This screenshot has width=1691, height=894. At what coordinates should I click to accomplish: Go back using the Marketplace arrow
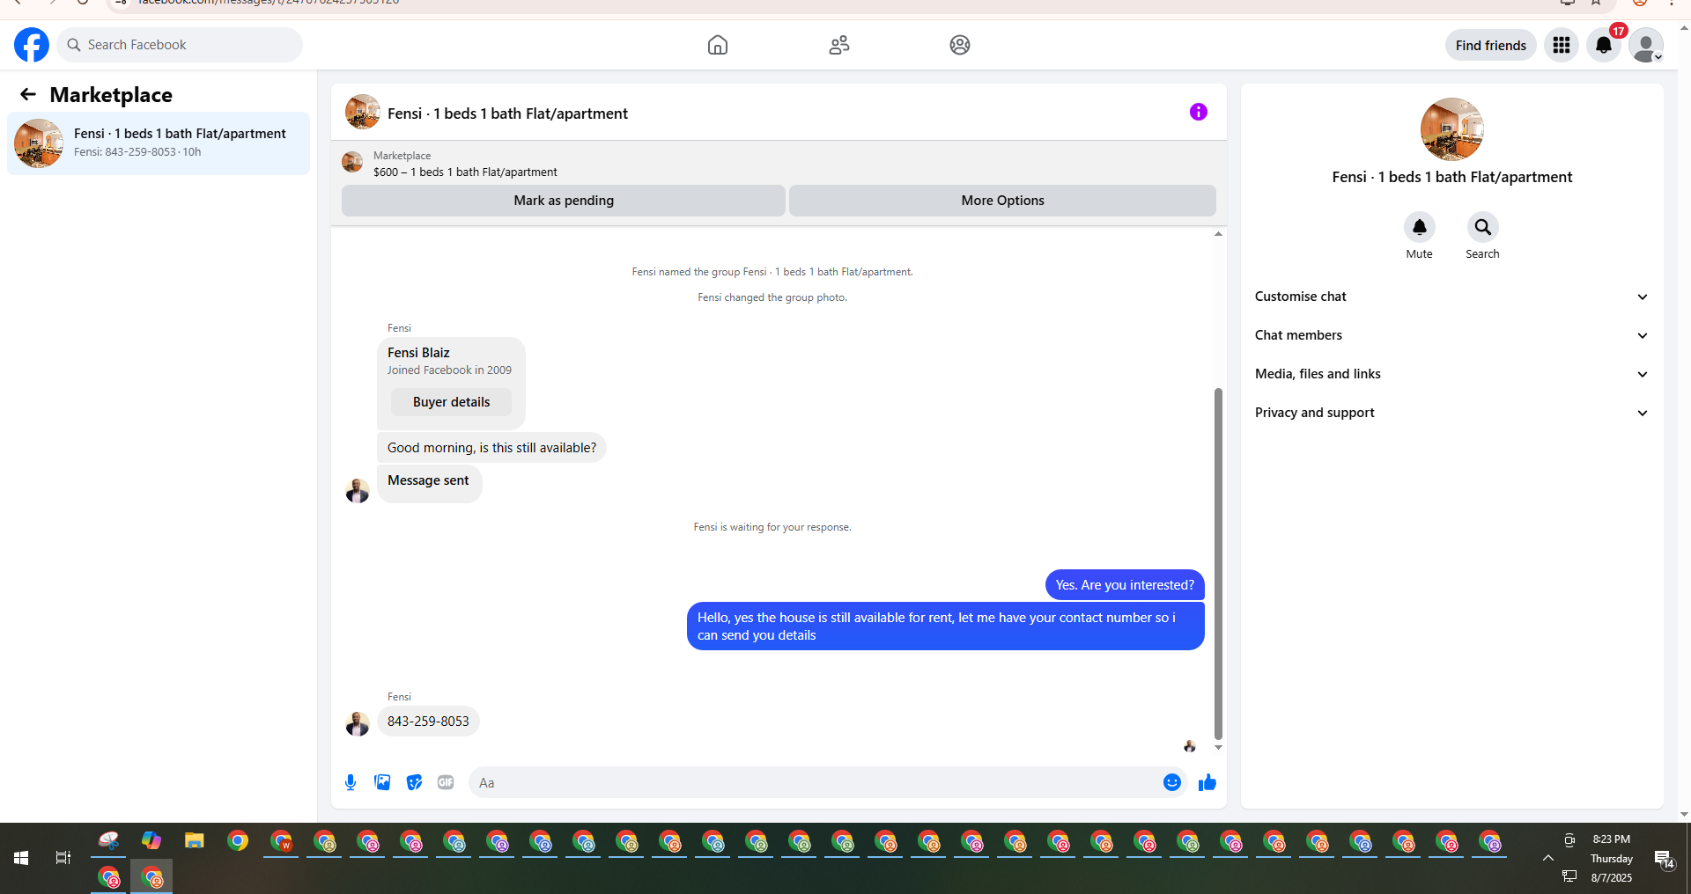[x=28, y=94]
